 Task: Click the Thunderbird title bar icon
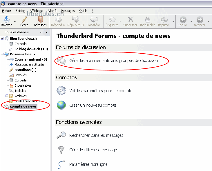(x=3, y=4)
